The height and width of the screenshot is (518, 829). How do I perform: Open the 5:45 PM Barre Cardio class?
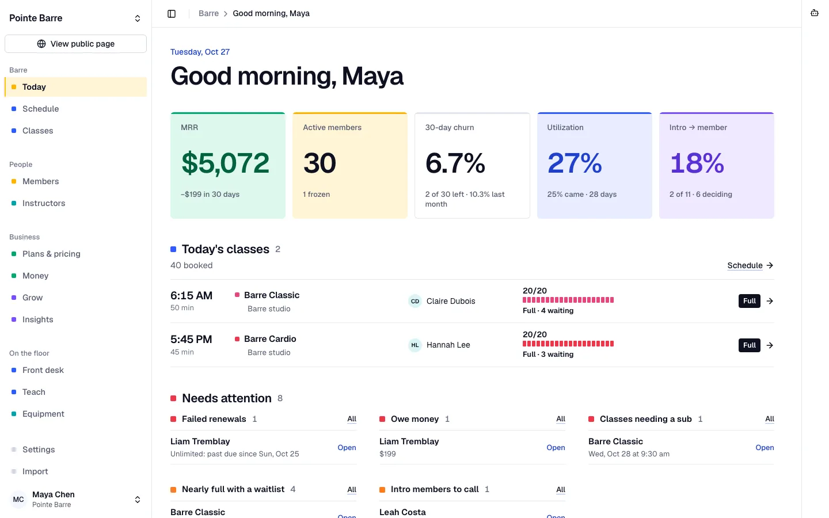pyautogui.click(x=472, y=345)
